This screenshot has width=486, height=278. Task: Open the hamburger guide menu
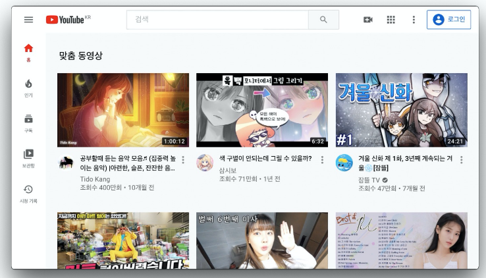[x=28, y=20]
